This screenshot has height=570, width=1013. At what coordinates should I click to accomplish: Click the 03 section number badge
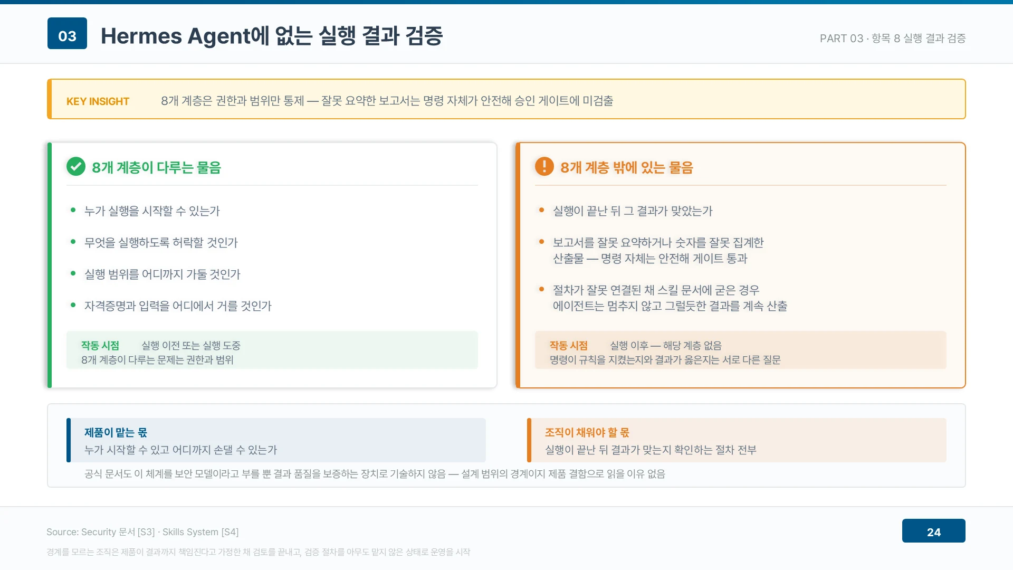67,34
